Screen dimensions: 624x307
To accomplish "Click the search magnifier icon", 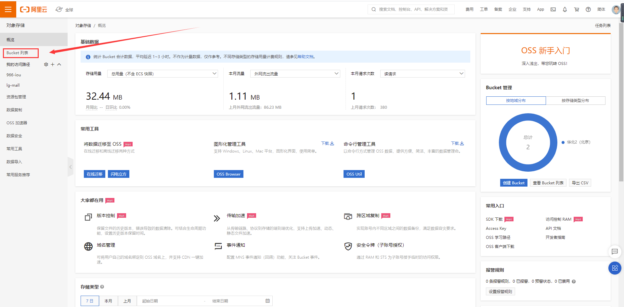I will coord(374,9).
